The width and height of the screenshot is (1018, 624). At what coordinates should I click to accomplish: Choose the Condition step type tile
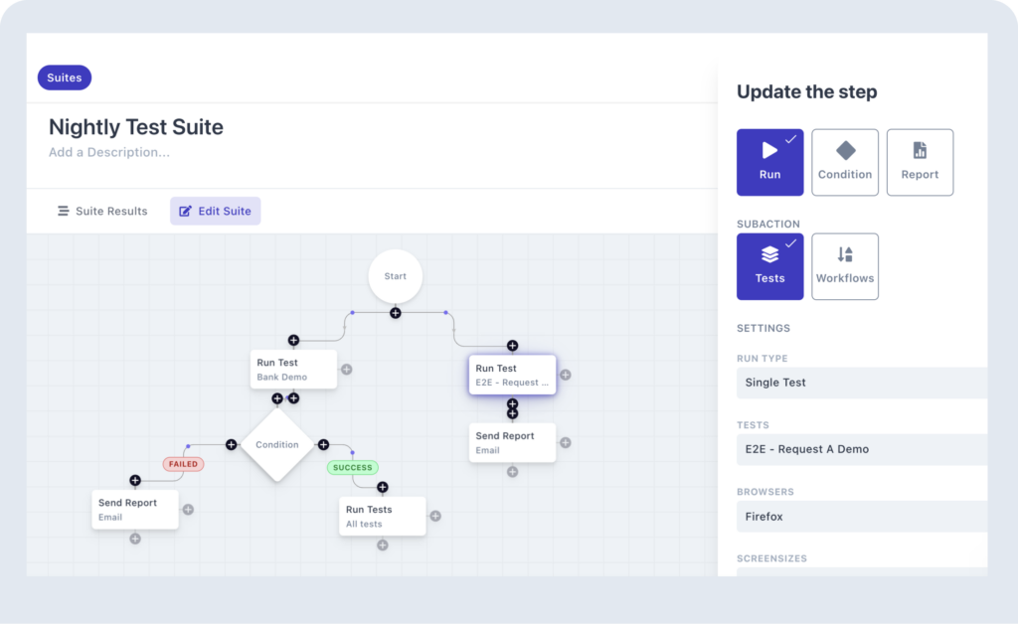(845, 162)
